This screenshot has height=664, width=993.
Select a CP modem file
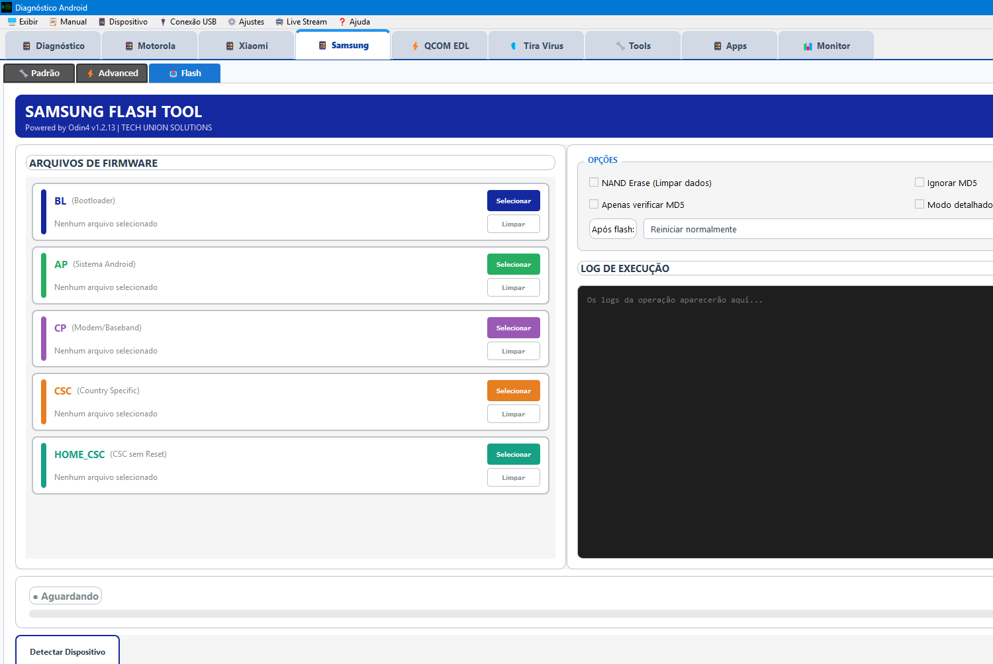click(514, 328)
